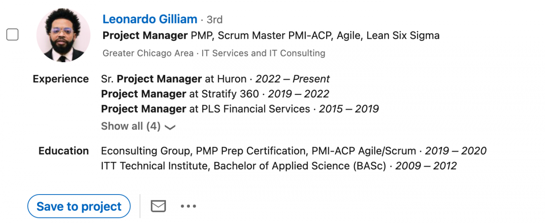The width and height of the screenshot is (545, 223).
Task: Open the Leonardo Gilliam profile name link
Action: (150, 19)
